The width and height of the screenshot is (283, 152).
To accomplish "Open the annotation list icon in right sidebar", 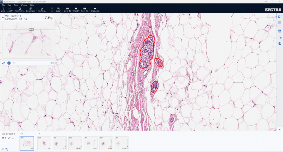I will pyautogui.click(x=280, y=37).
